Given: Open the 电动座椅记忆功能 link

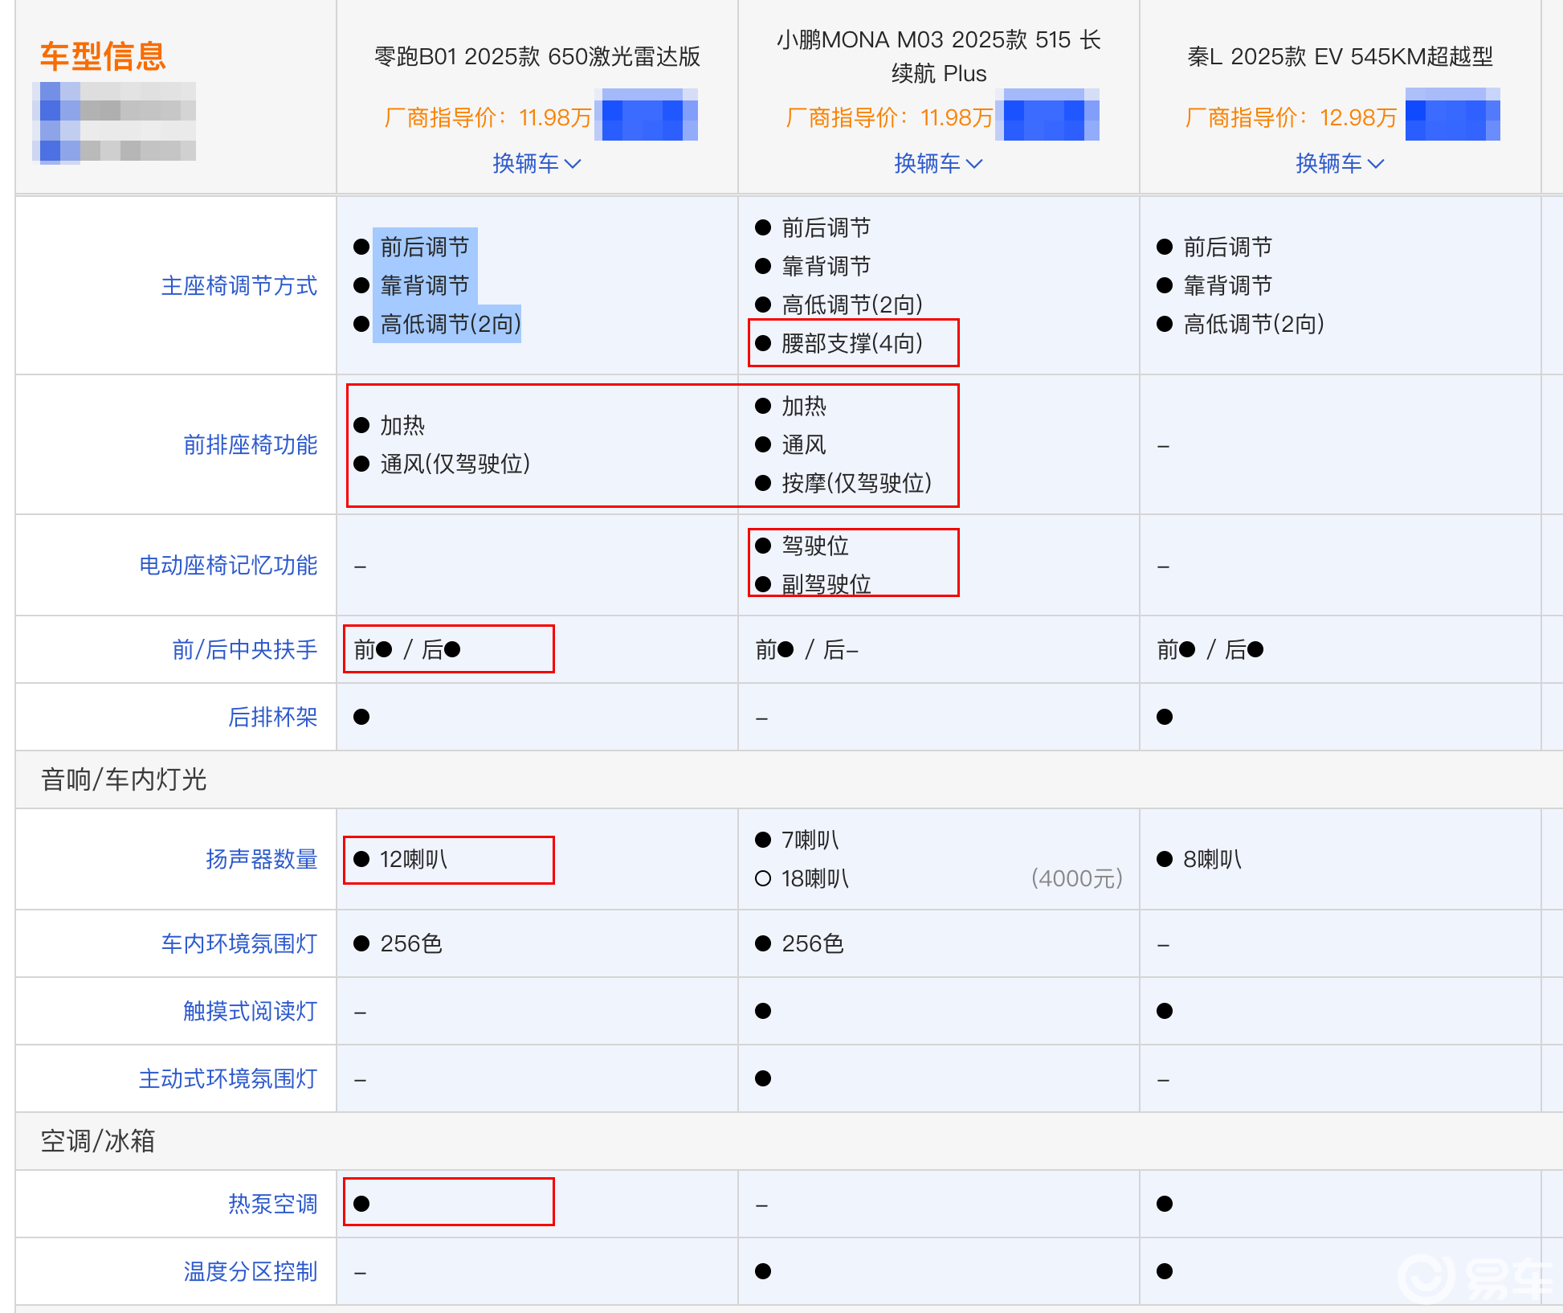Looking at the screenshot, I should [x=228, y=565].
